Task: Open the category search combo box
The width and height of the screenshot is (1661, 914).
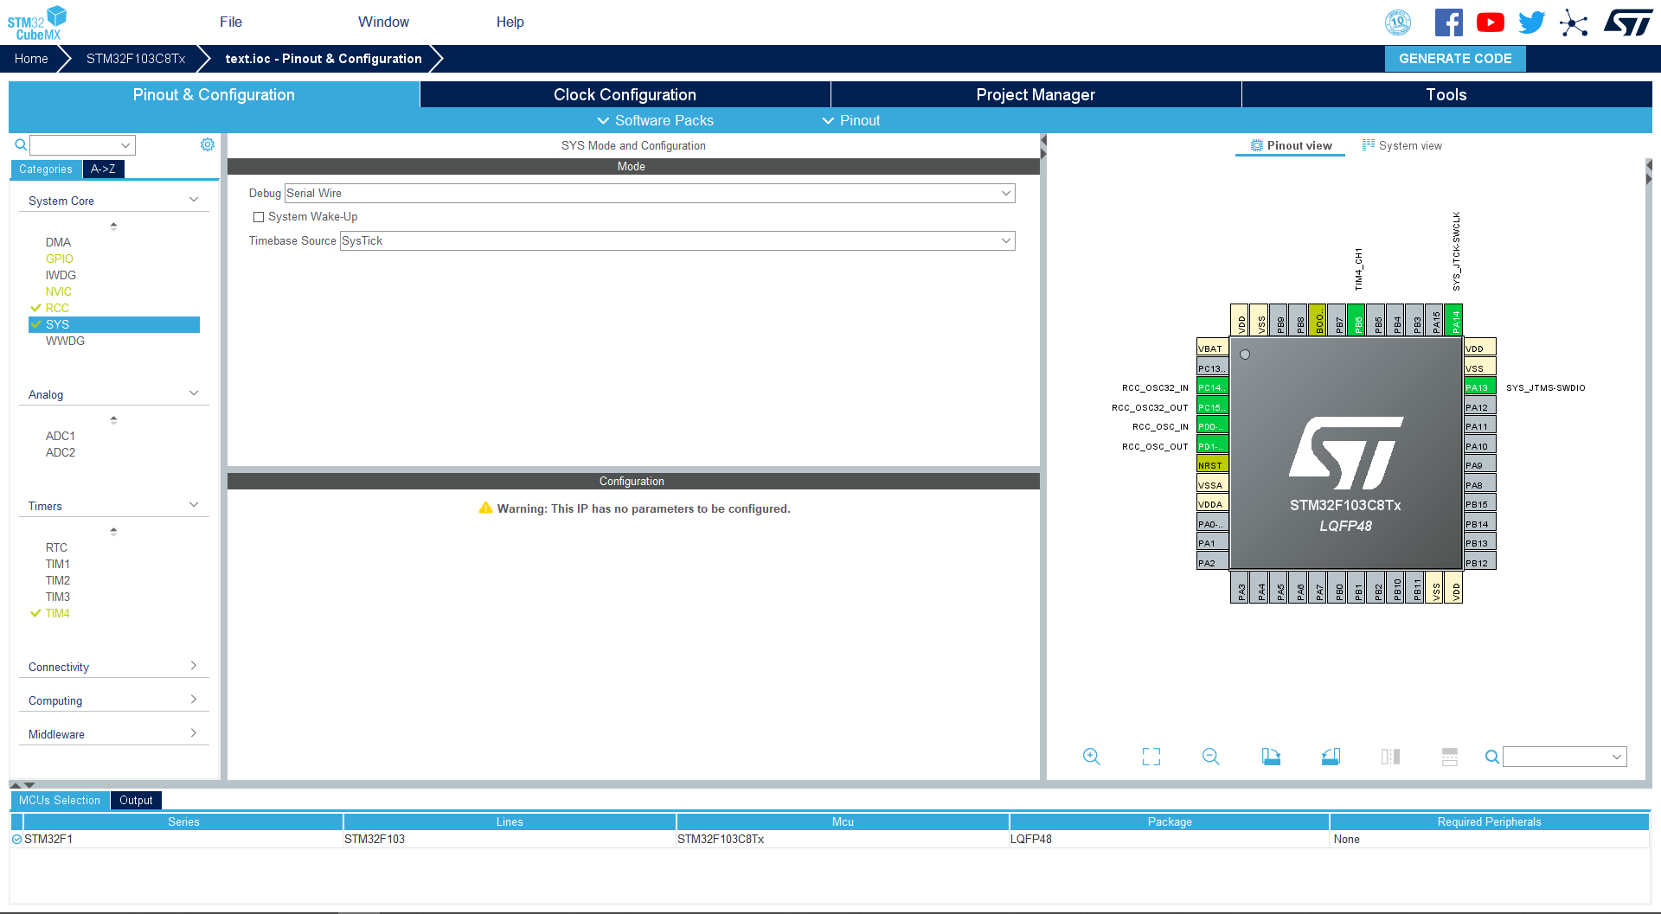Action: pyautogui.click(x=83, y=145)
